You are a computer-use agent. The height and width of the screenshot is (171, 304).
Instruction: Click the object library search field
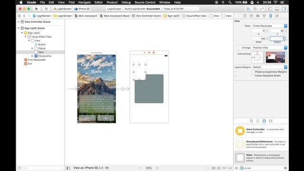(x=263, y=168)
